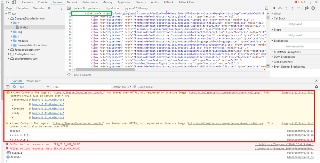Expand the skewed_print Mixed Content warning
This screenshot has width=320, height=163.
pyautogui.click(x=11, y=124)
